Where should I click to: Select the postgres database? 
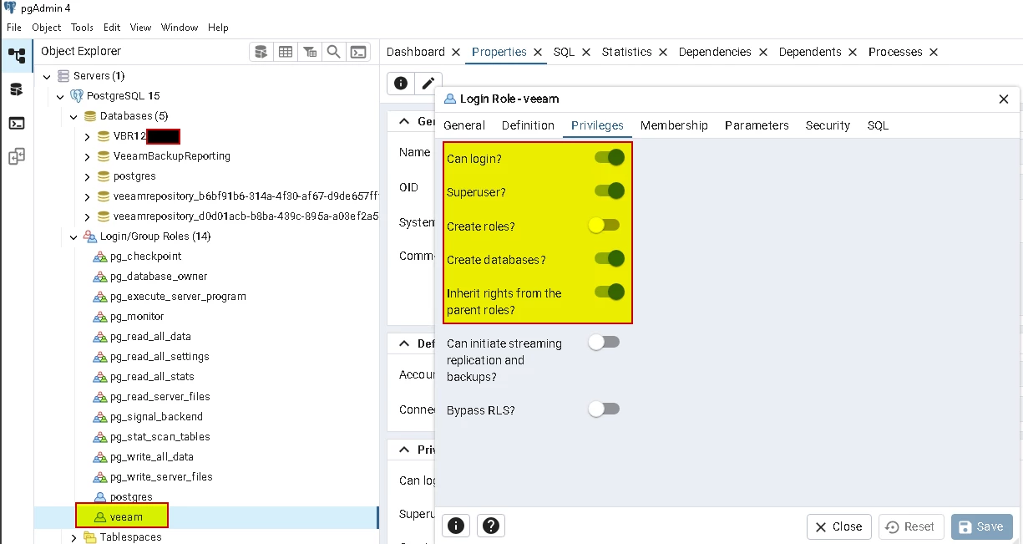point(134,176)
